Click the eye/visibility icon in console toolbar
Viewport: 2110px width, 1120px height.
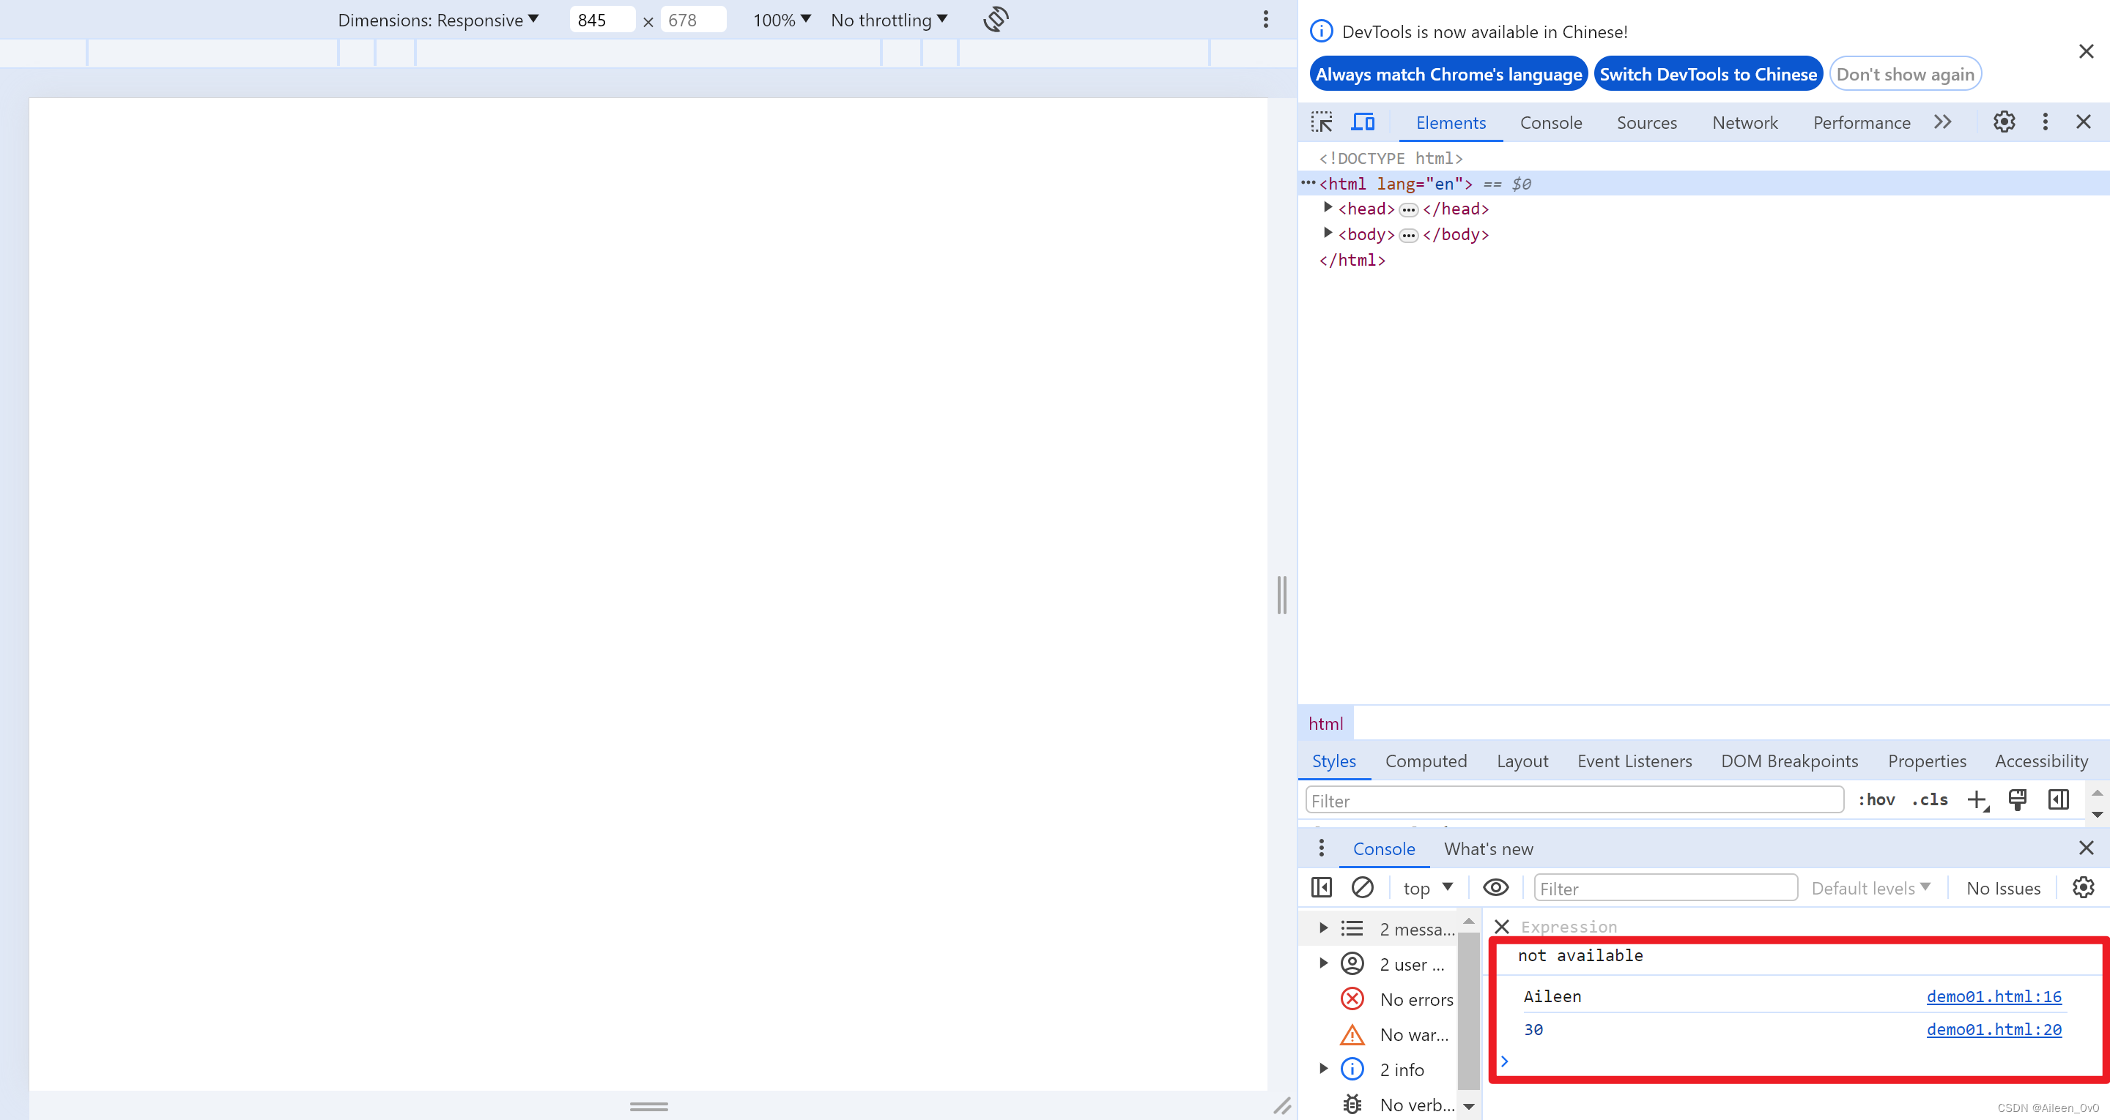click(x=1496, y=889)
